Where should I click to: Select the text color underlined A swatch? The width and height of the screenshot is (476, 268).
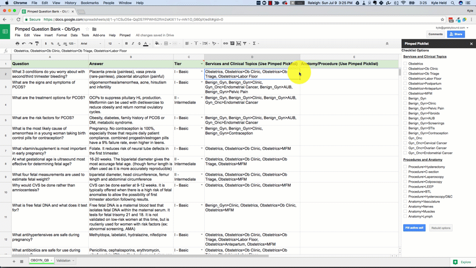tap(146, 44)
